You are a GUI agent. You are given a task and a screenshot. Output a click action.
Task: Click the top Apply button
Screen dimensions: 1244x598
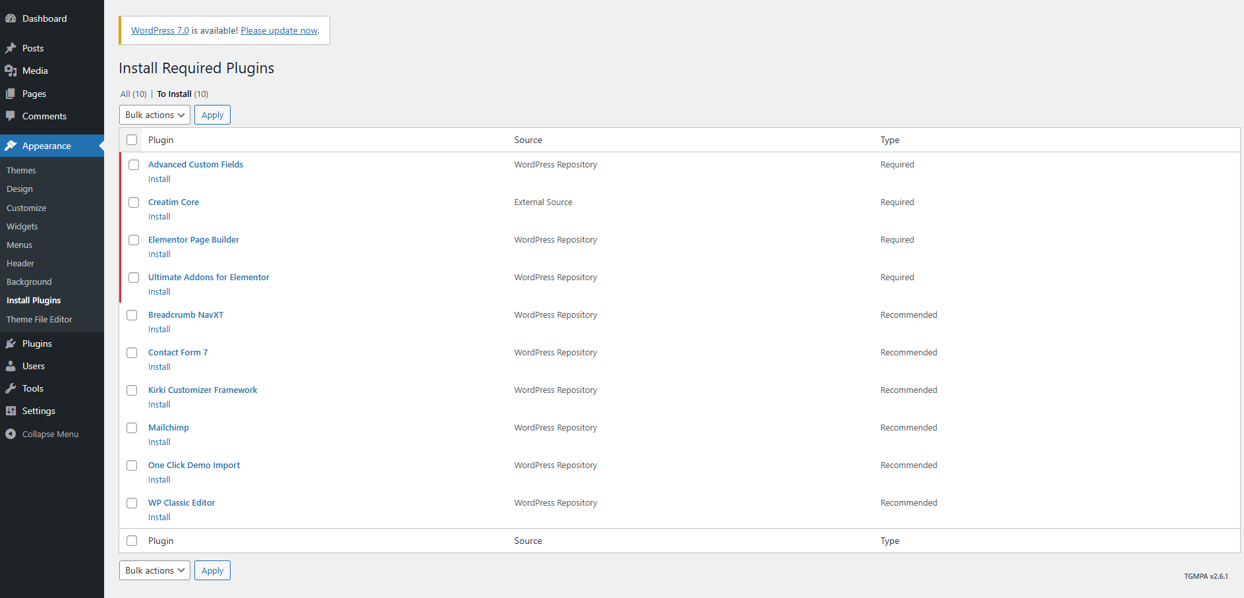pos(212,115)
